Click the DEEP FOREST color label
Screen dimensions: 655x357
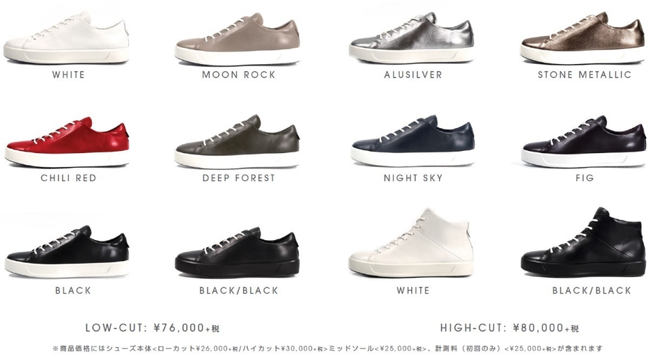pyautogui.click(x=239, y=178)
